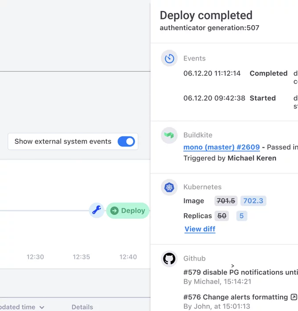Toggle Show external system events switch
The height and width of the screenshot is (311, 298).
[x=126, y=142]
